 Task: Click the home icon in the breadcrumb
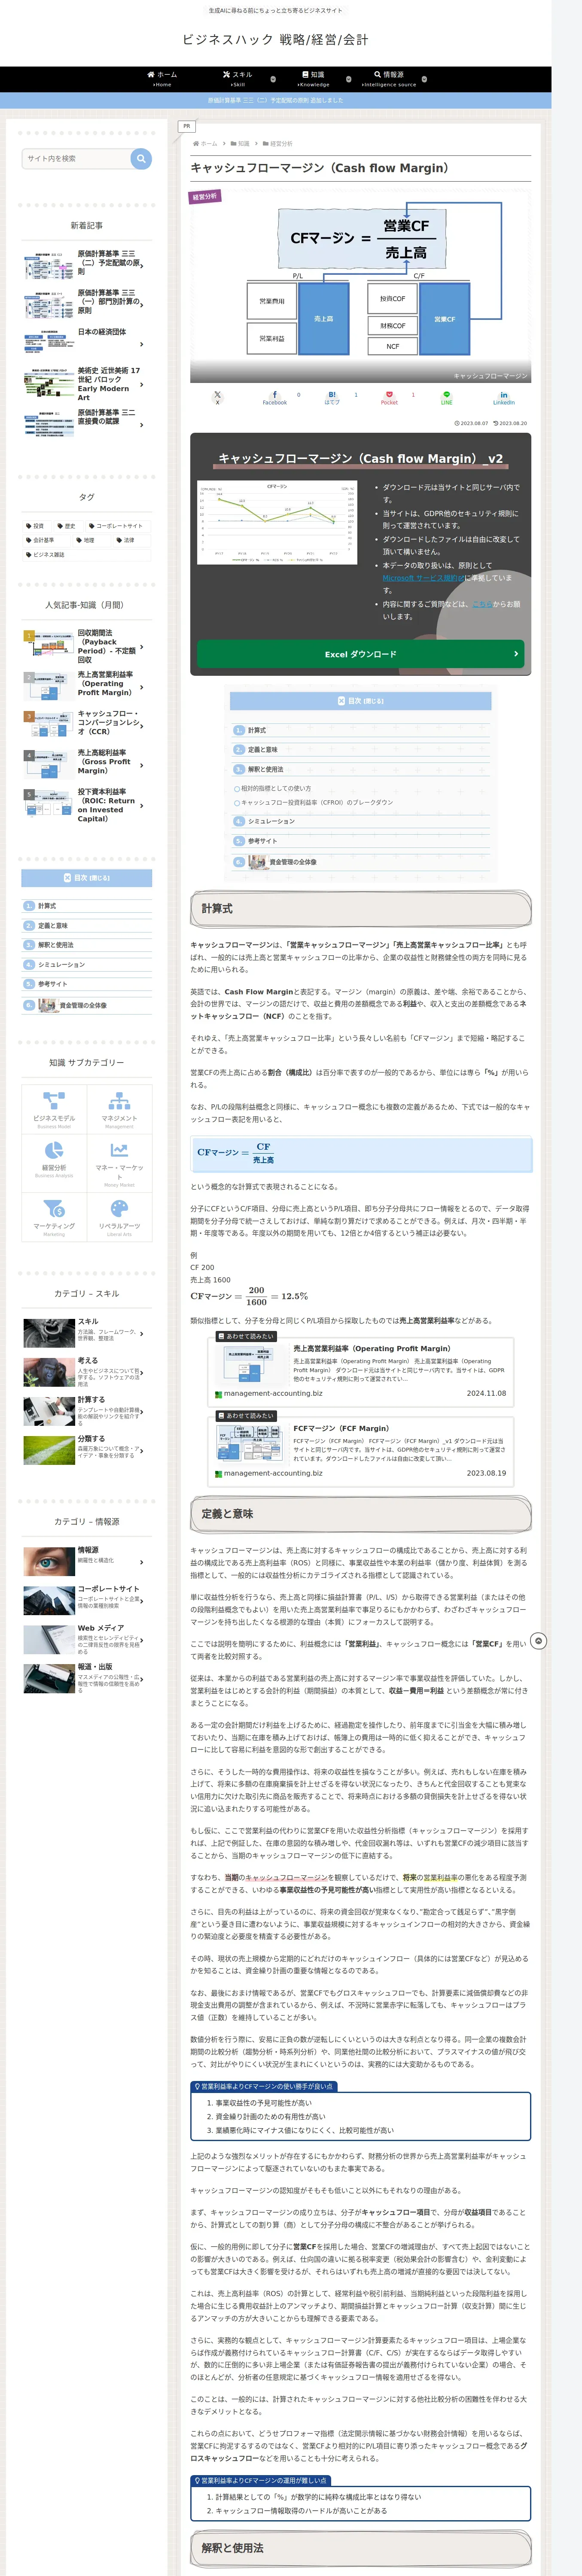pyautogui.click(x=195, y=144)
